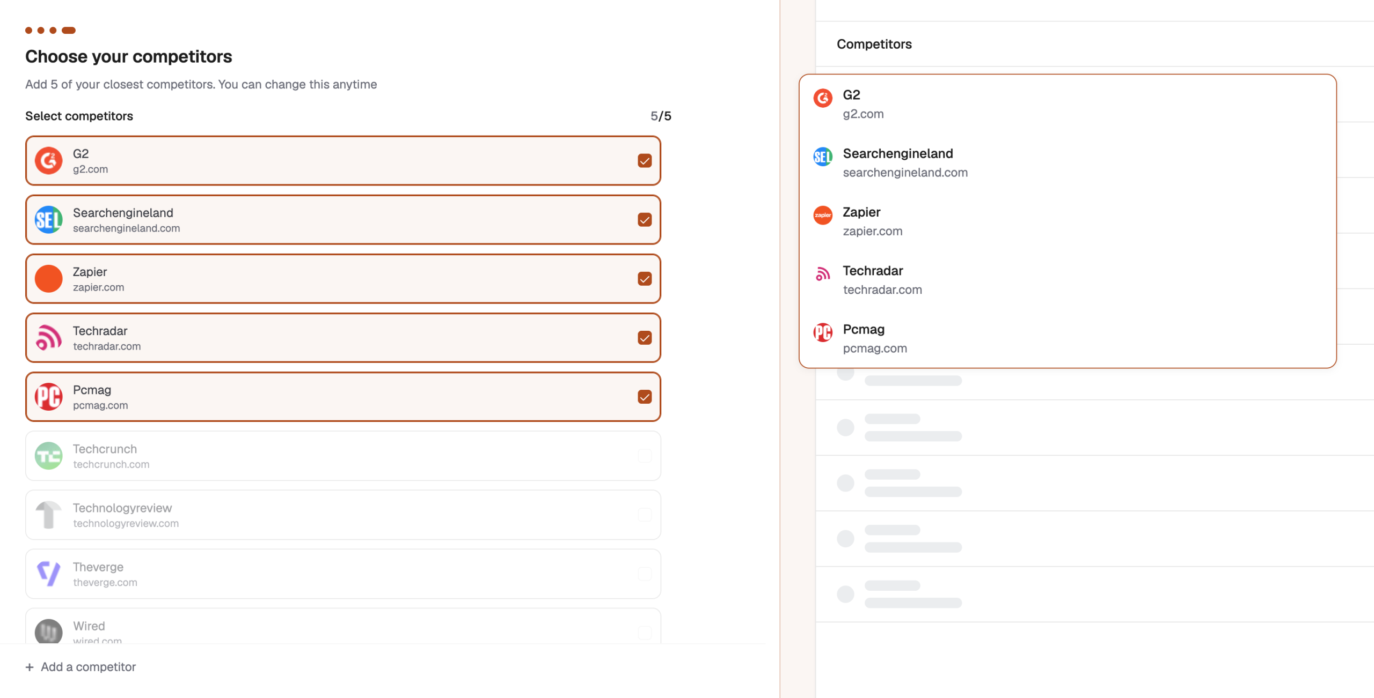Click the Pcmag logo in the Competitors preview

823,332
